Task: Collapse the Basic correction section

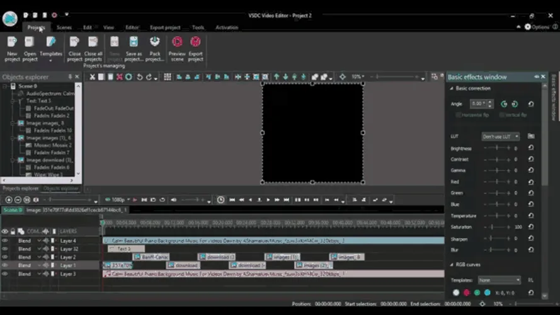Action: pyautogui.click(x=451, y=89)
